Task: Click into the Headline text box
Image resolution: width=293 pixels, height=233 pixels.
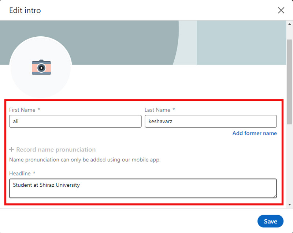Action: pos(142,188)
